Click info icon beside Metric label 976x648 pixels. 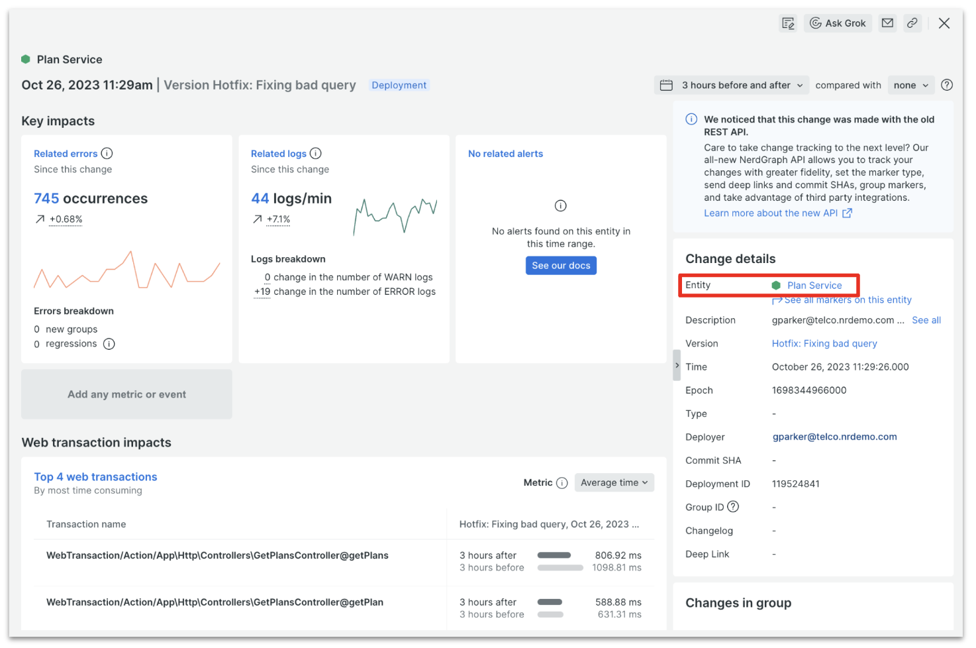[x=562, y=483]
